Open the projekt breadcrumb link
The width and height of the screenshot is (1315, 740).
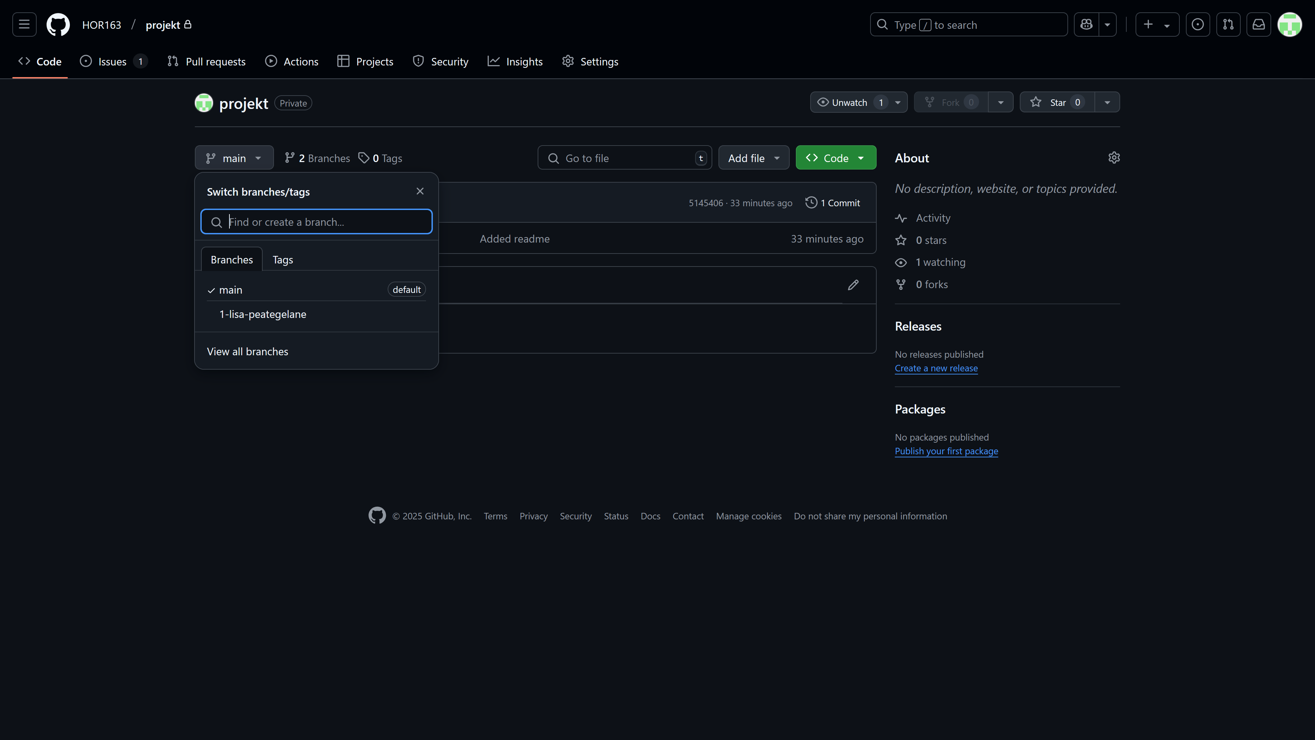tap(163, 25)
